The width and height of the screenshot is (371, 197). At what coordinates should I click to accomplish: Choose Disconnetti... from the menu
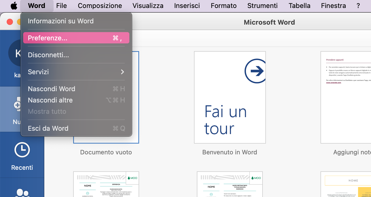(76, 55)
